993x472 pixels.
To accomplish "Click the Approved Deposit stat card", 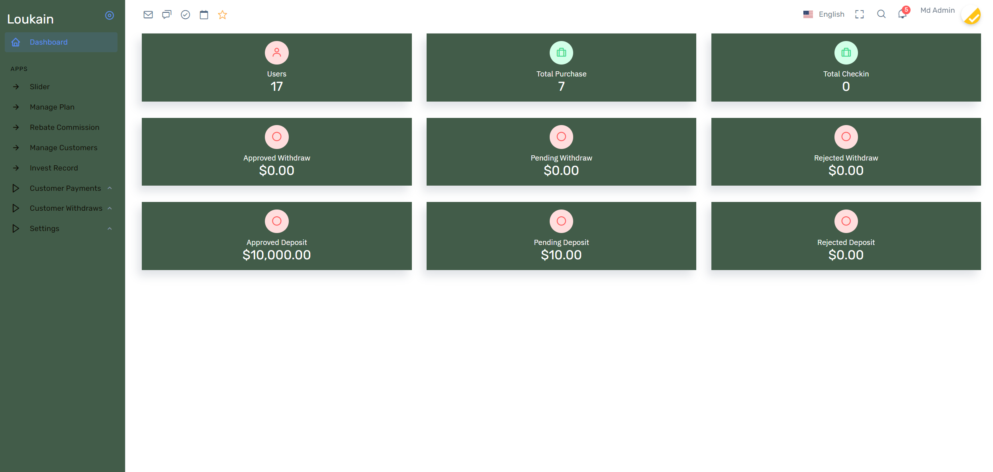I will coord(276,236).
